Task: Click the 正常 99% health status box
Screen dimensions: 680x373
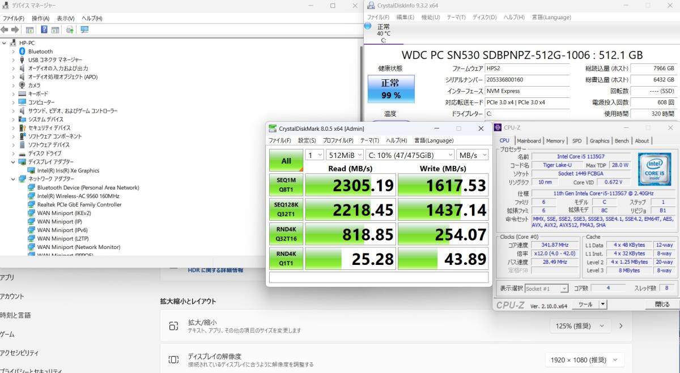Action: pos(390,89)
